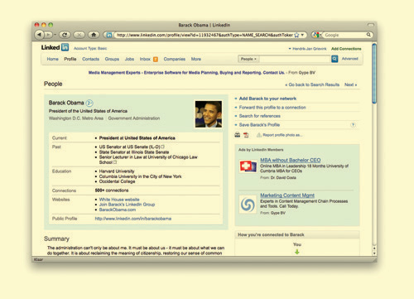The image size is (414, 299).
Task: Open the Companies navigation tab
Action: click(x=175, y=59)
